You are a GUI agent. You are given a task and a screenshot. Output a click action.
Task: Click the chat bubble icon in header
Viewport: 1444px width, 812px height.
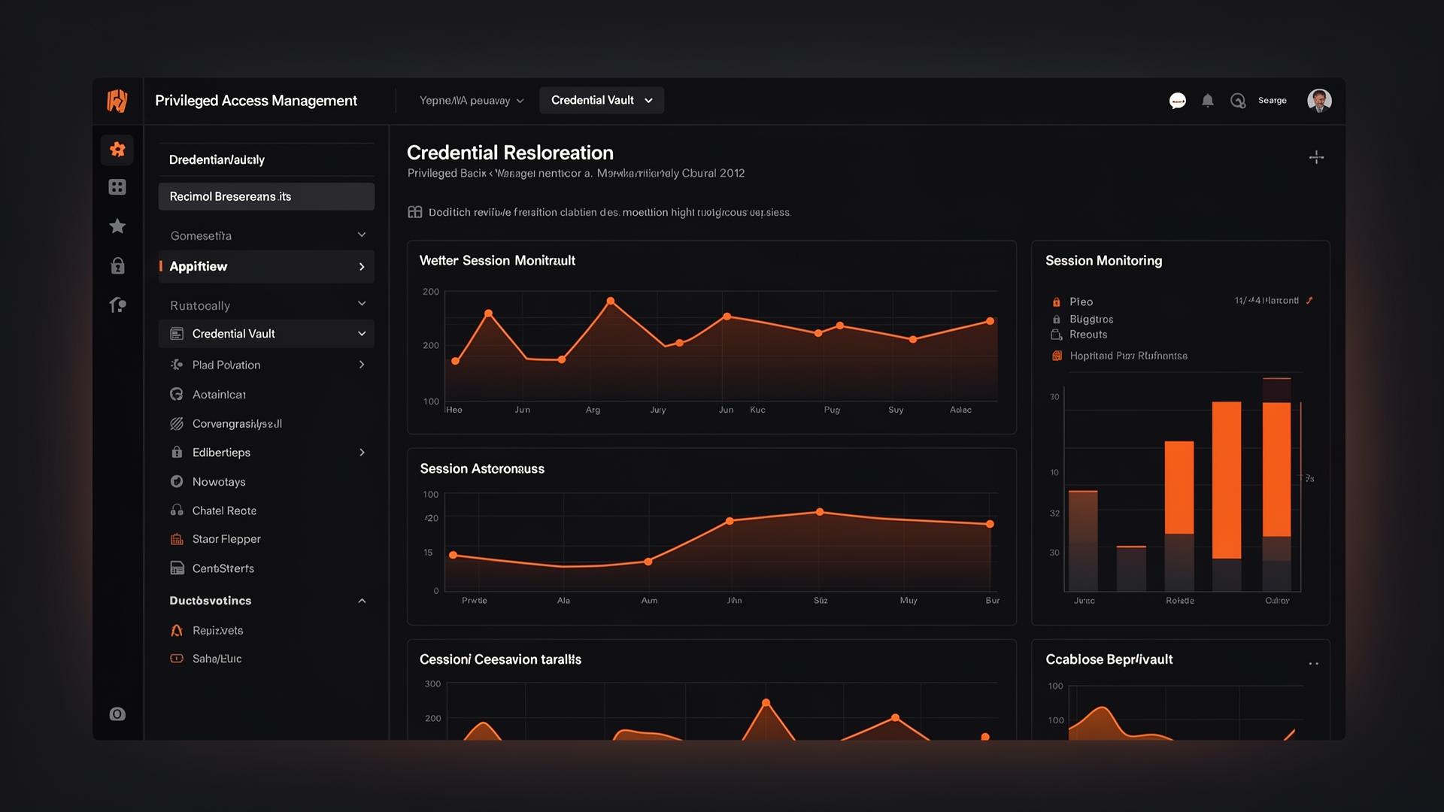pyautogui.click(x=1178, y=101)
